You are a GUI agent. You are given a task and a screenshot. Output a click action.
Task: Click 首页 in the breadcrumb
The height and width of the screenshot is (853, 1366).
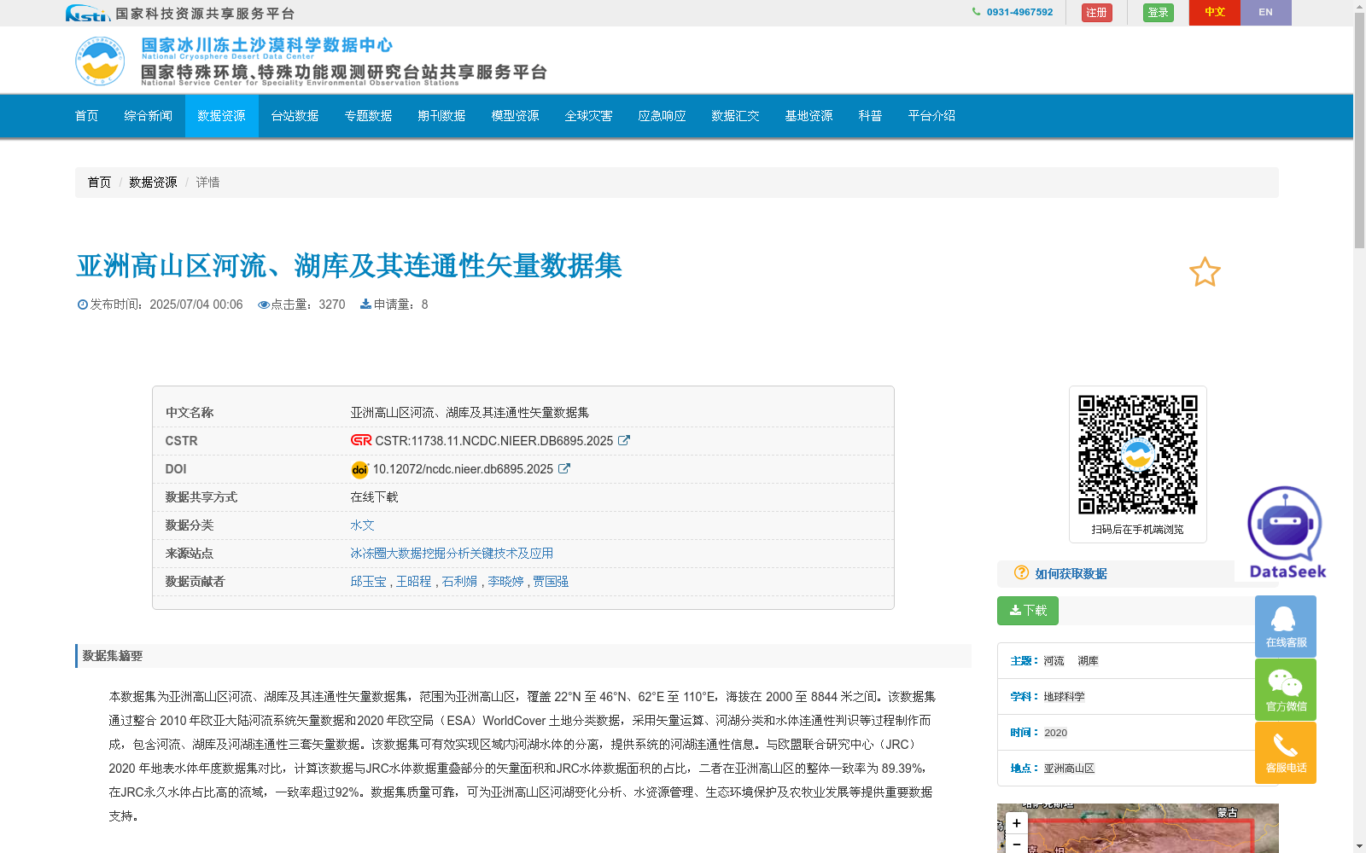(99, 183)
